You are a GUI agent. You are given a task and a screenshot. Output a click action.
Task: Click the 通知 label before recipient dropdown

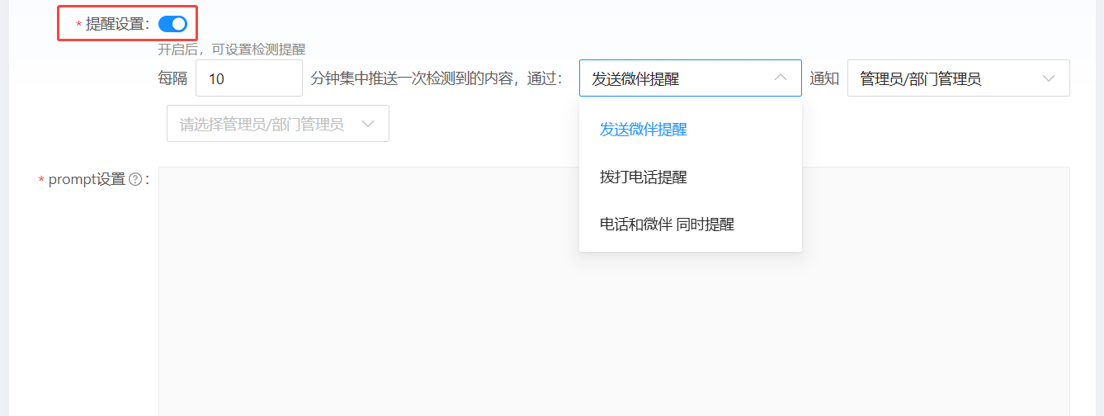tap(824, 78)
